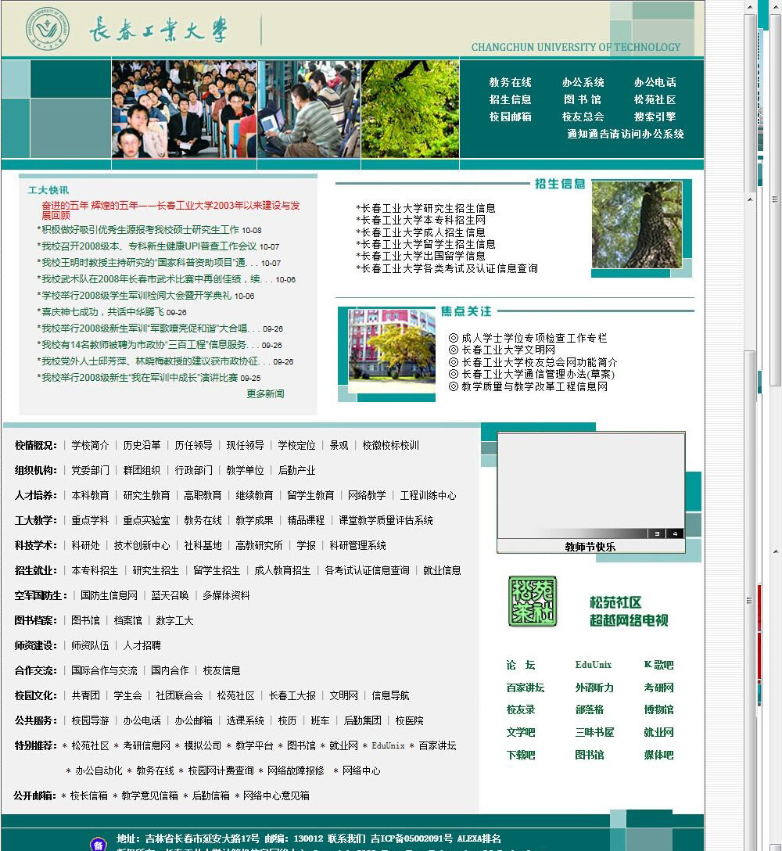Click 研究生教育 in the 人才培养 row
Viewport: 782px width, 851px height.
146,495
